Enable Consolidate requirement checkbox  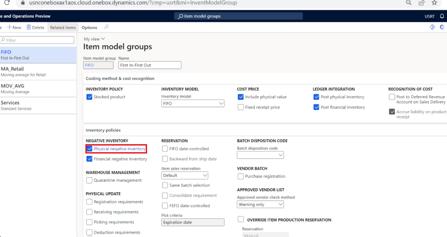click(x=165, y=195)
